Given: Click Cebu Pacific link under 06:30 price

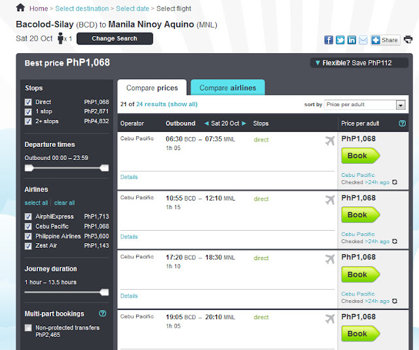Looking at the screenshot, I should (x=358, y=175).
